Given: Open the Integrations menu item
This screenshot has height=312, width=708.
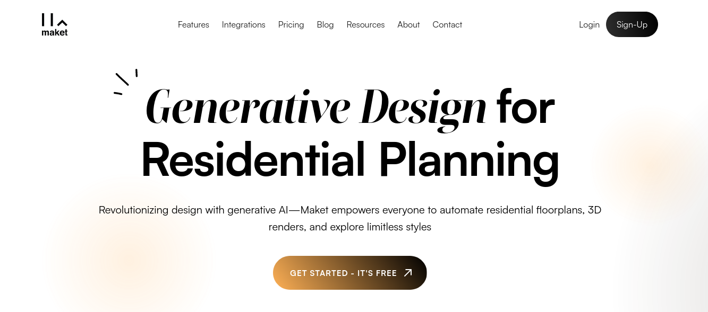Looking at the screenshot, I should [x=243, y=24].
